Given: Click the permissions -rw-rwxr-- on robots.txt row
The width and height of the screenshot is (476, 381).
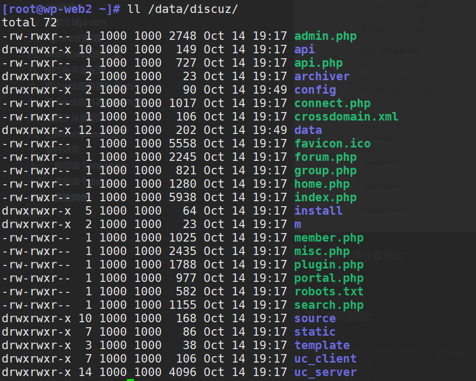Looking at the screenshot, I should coord(36,291).
